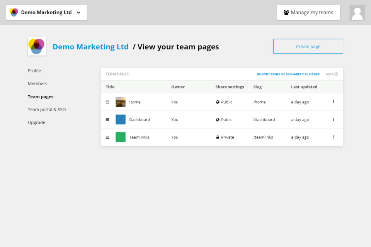Click the Manage my teams button

(308, 12)
